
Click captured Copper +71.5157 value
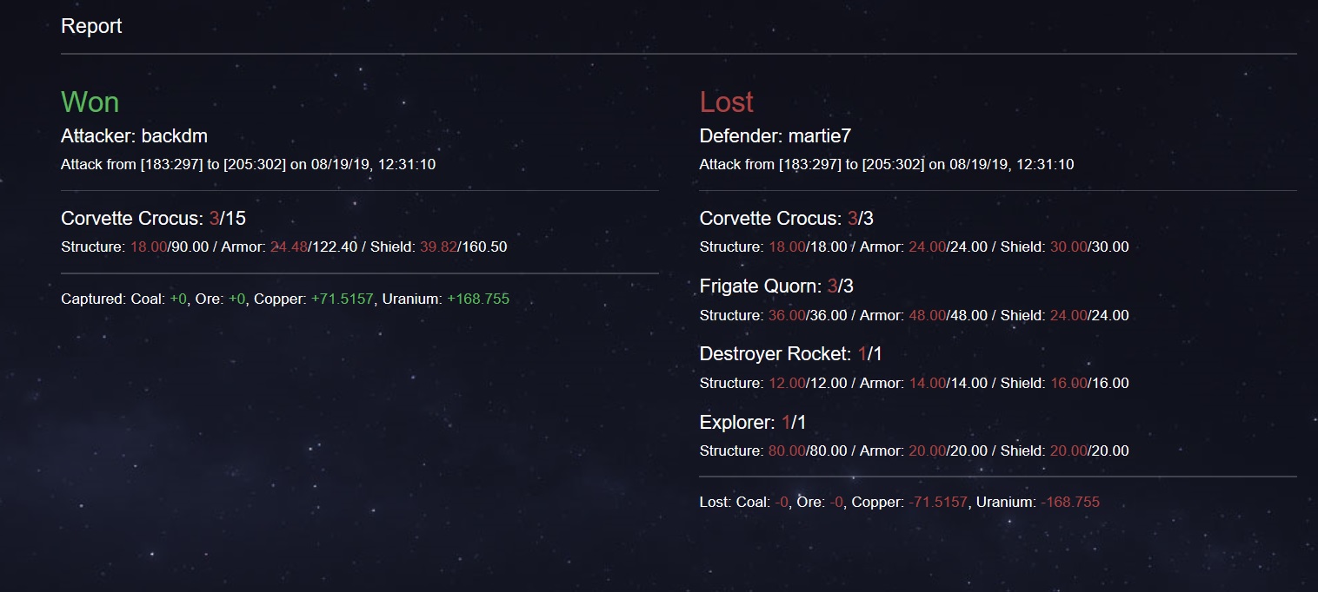(x=342, y=299)
